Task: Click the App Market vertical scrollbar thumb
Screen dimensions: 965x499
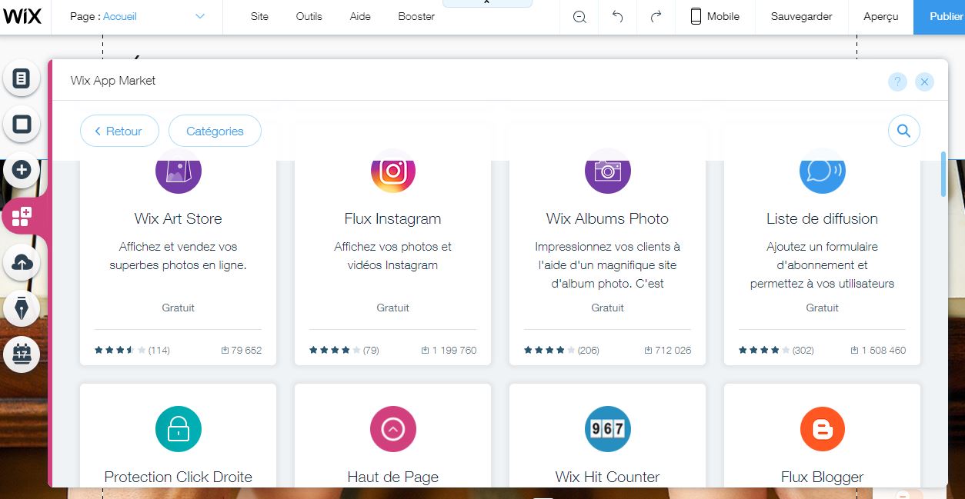Action: pos(943,174)
